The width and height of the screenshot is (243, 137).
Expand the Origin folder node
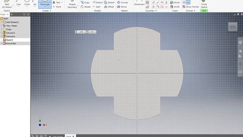pos(1,29)
